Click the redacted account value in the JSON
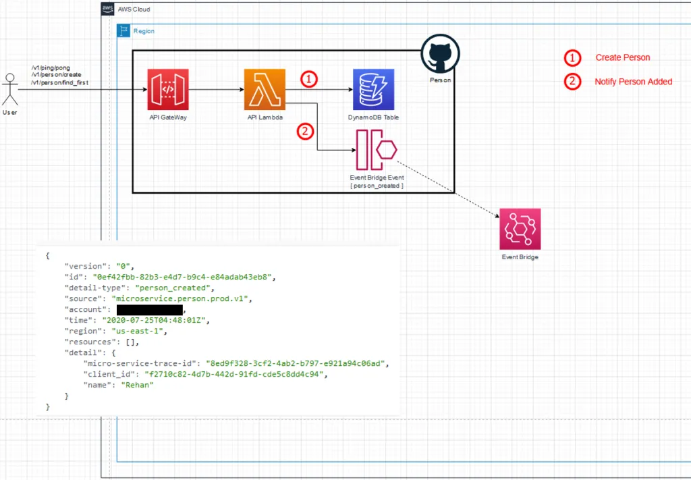The width and height of the screenshot is (691, 480). 149,310
